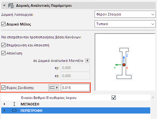Click the blue Z axis arrow in preview
Image resolution: width=157 pixels, height=119 pixels.
click(124, 59)
